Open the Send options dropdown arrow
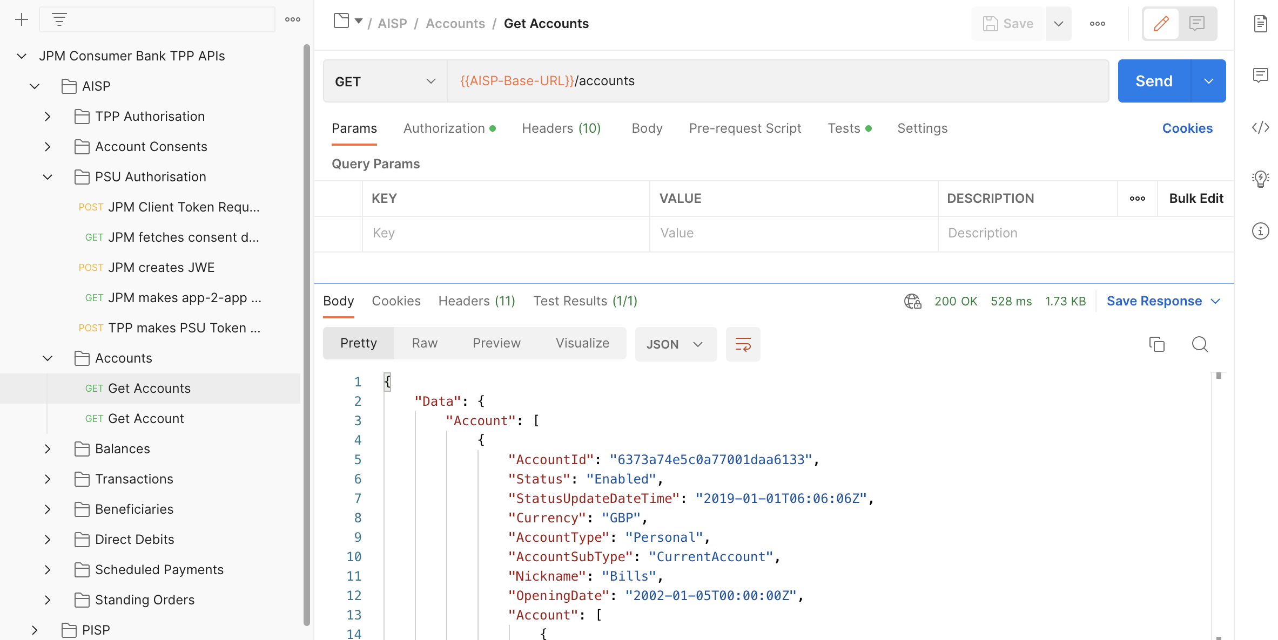Image resolution: width=1278 pixels, height=640 pixels. (x=1208, y=81)
